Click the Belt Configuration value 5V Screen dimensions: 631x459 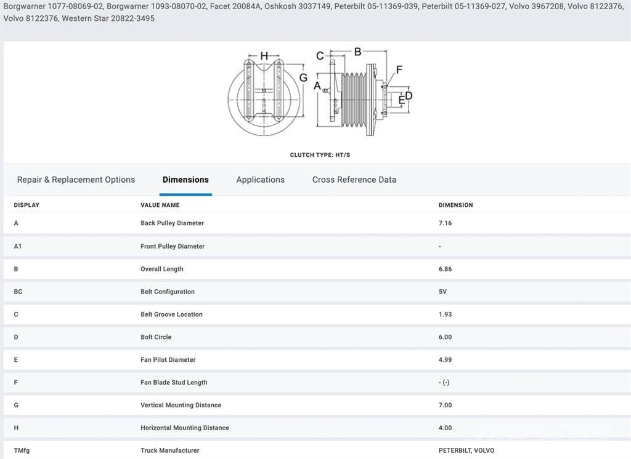tap(442, 292)
